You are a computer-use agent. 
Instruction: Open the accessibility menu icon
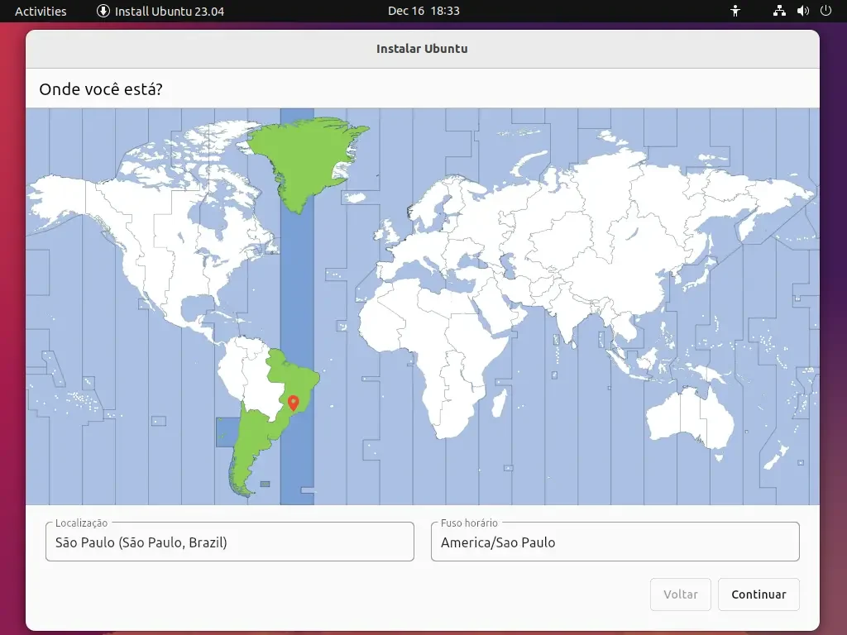(735, 11)
